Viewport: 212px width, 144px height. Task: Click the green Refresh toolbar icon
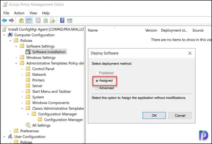pos(45,21)
